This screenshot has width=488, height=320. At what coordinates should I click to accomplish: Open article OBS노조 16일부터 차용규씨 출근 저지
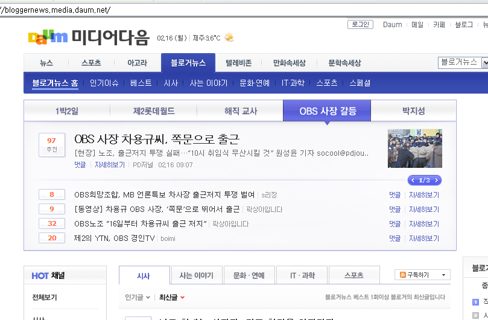tap(141, 224)
